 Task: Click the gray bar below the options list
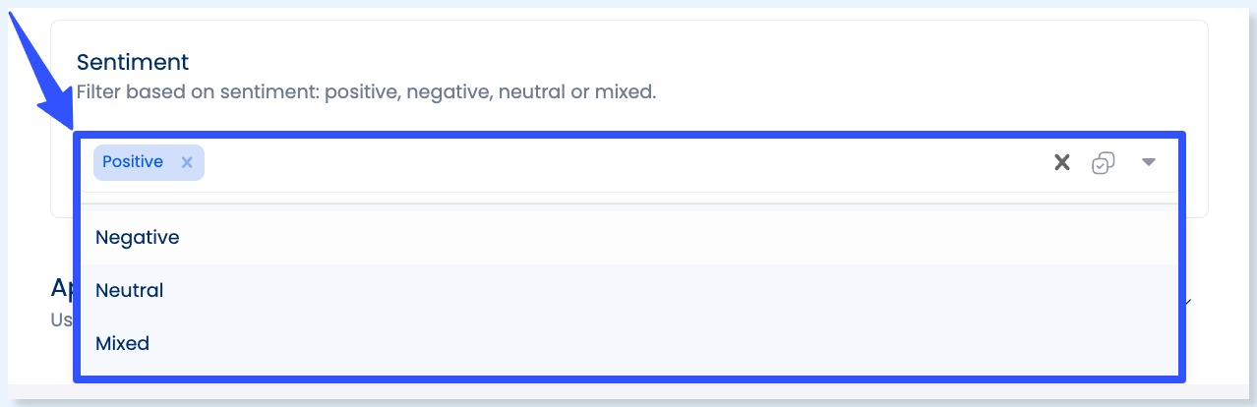(629, 393)
